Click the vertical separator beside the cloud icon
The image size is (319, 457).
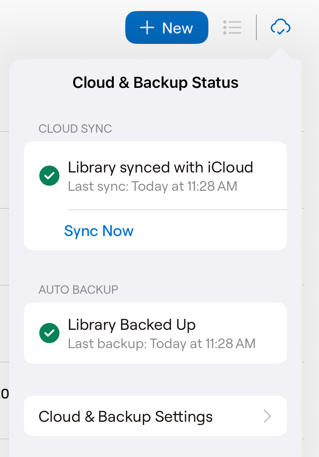pyautogui.click(x=256, y=27)
